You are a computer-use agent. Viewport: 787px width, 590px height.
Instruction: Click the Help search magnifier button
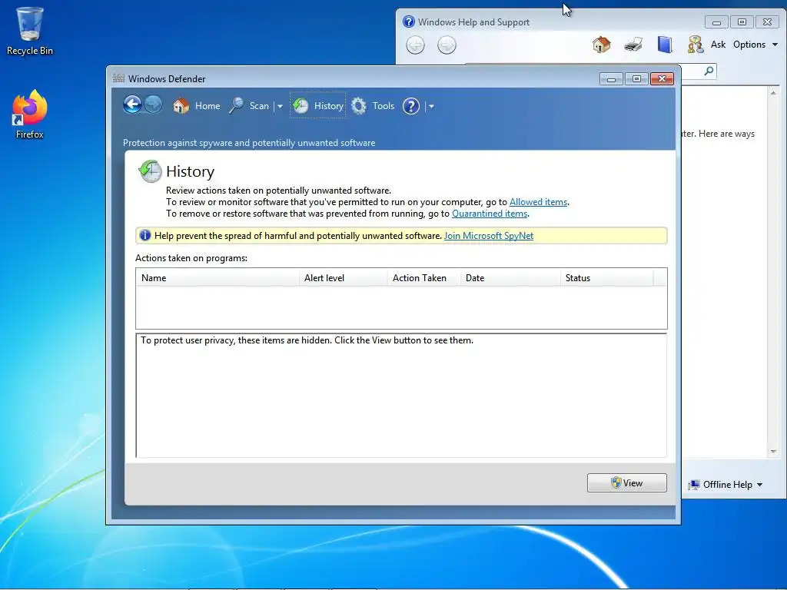[709, 71]
